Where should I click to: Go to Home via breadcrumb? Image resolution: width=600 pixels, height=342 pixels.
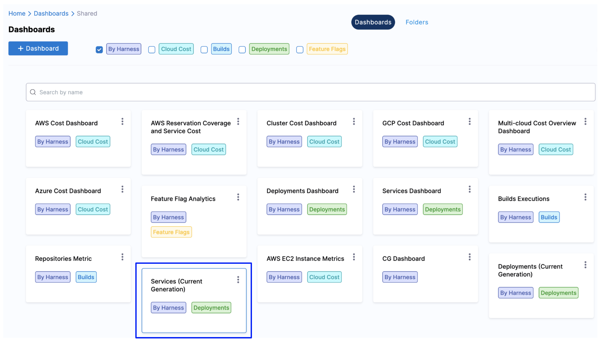click(x=17, y=14)
